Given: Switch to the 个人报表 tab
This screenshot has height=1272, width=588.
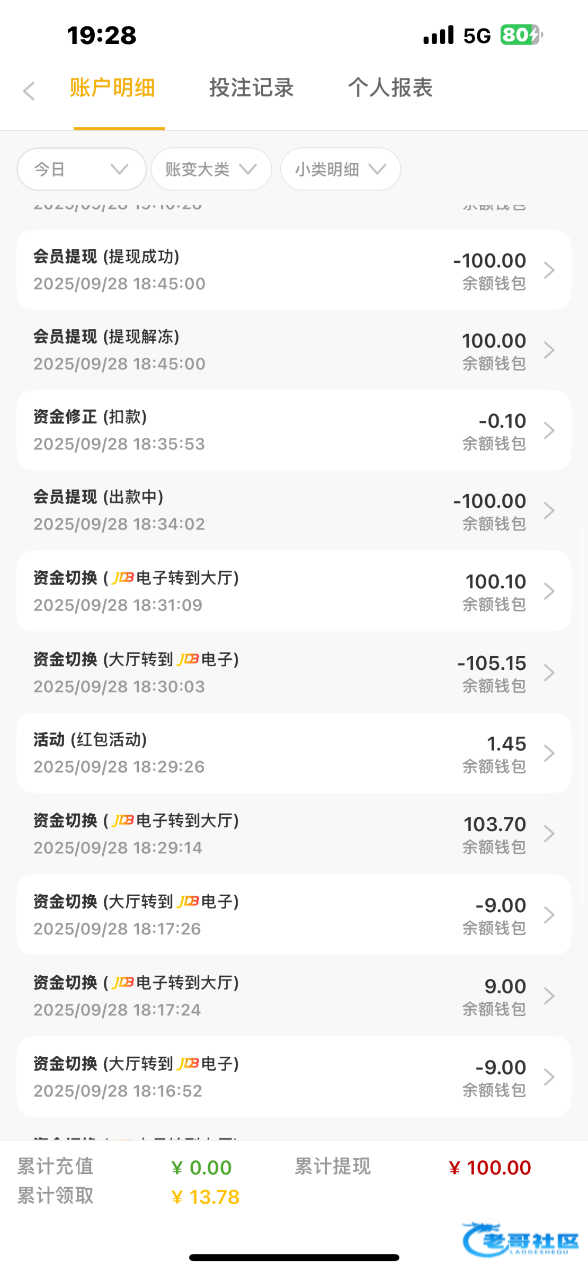Looking at the screenshot, I should coord(390,88).
